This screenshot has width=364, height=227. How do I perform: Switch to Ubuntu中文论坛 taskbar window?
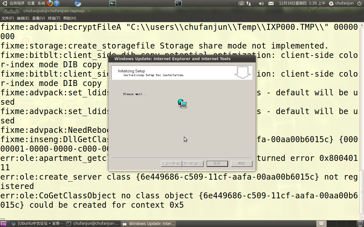point(37,224)
